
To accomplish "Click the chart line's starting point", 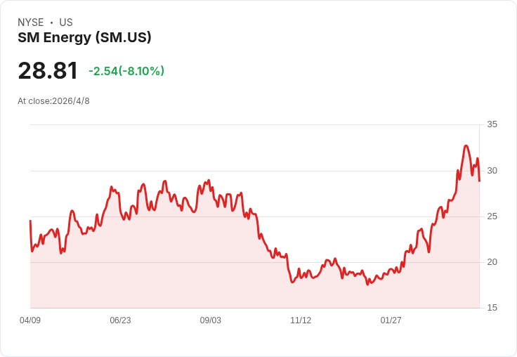I will pyautogui.click(x=30, y=221).
